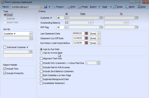Open the secondary Sort By dropdown
149x98 pixels.
[x=31, y=38]
